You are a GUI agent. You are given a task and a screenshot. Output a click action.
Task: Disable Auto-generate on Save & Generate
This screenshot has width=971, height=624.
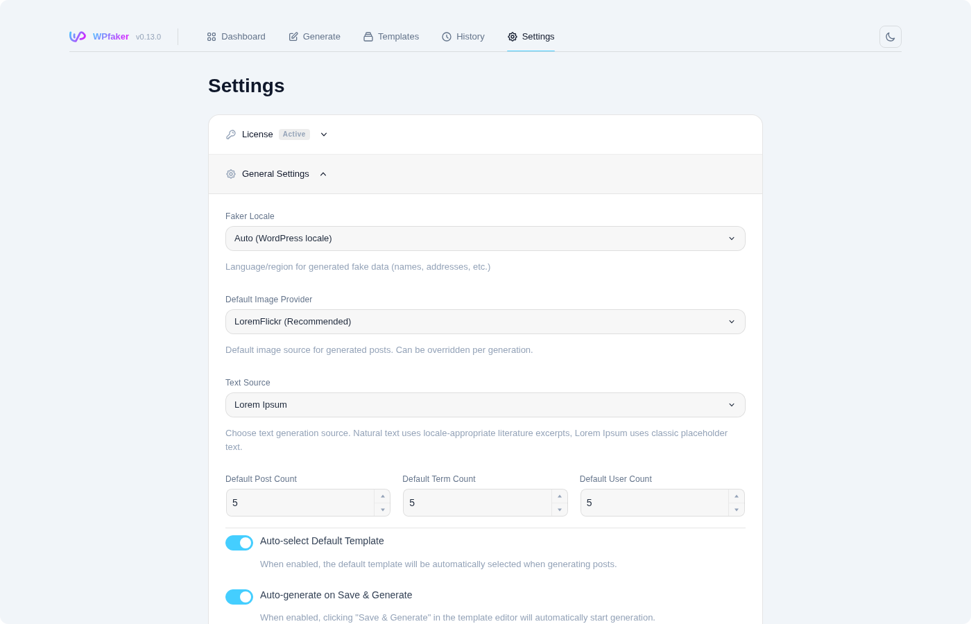coord(239,597)
